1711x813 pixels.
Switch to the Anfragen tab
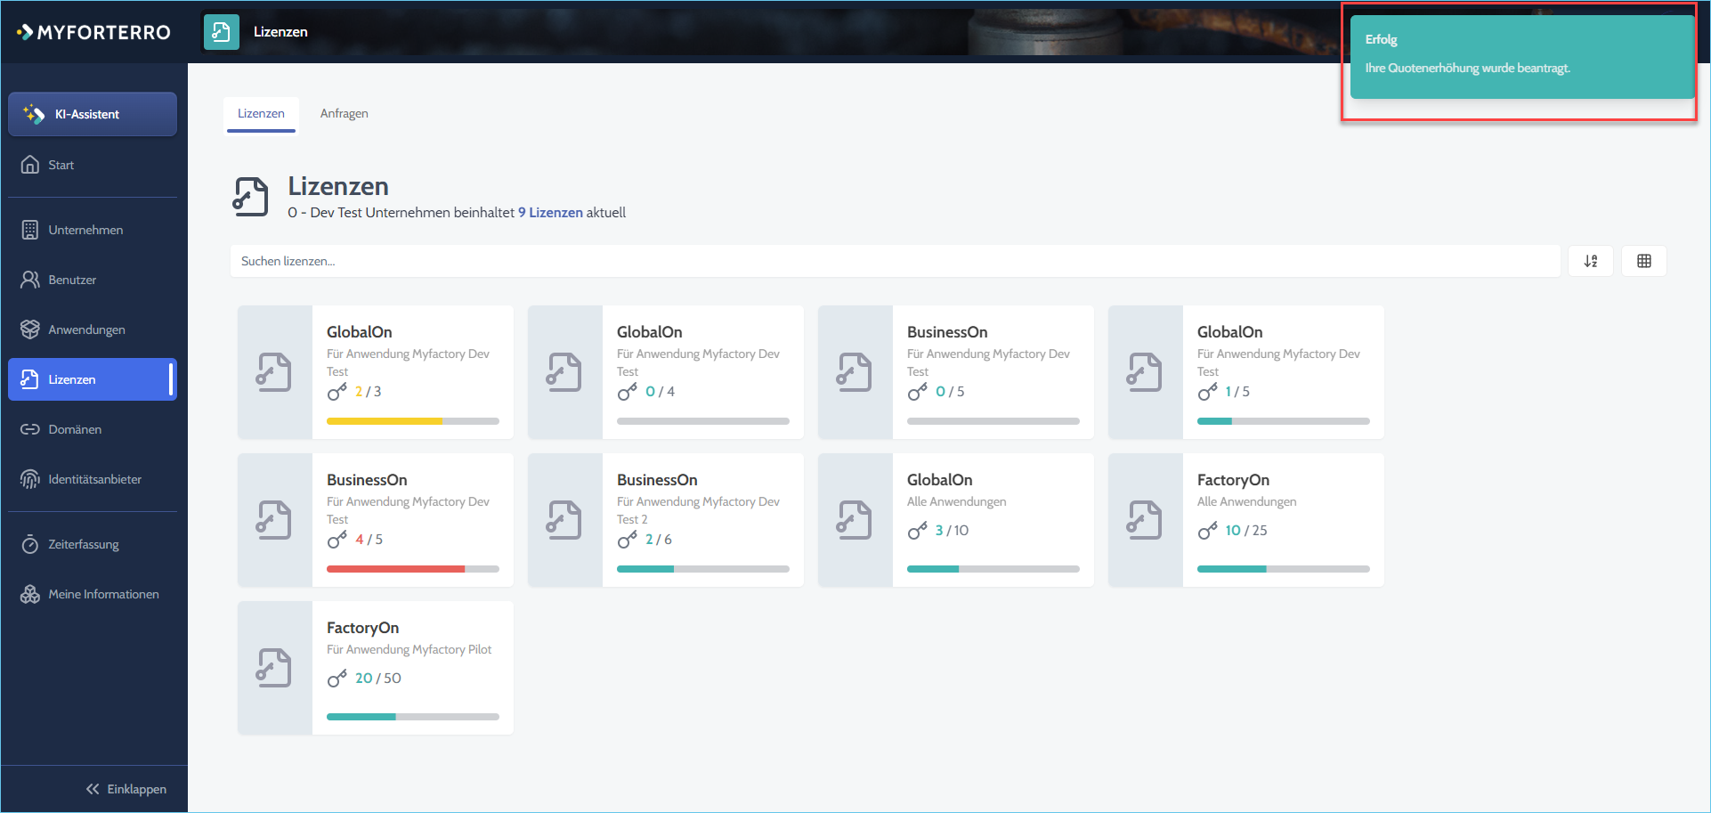tap(345, 113)
